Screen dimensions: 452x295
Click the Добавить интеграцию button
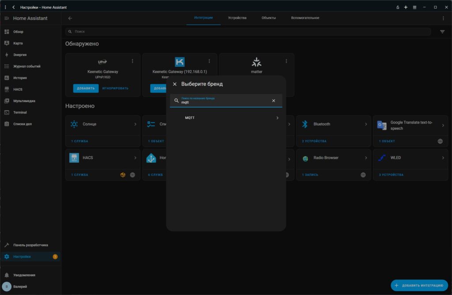419,285
